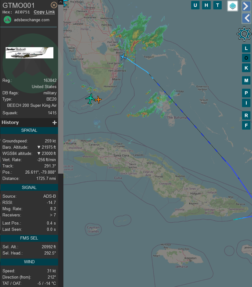Image resolution: width=252 pixels, height=287 pixels.
Task: Toggle the K map button
Action: [x=246, y=68]
